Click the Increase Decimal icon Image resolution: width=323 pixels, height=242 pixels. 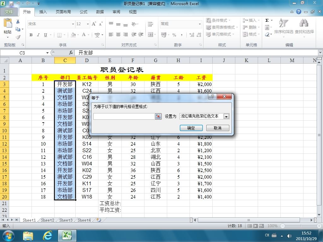click(191, 35)
